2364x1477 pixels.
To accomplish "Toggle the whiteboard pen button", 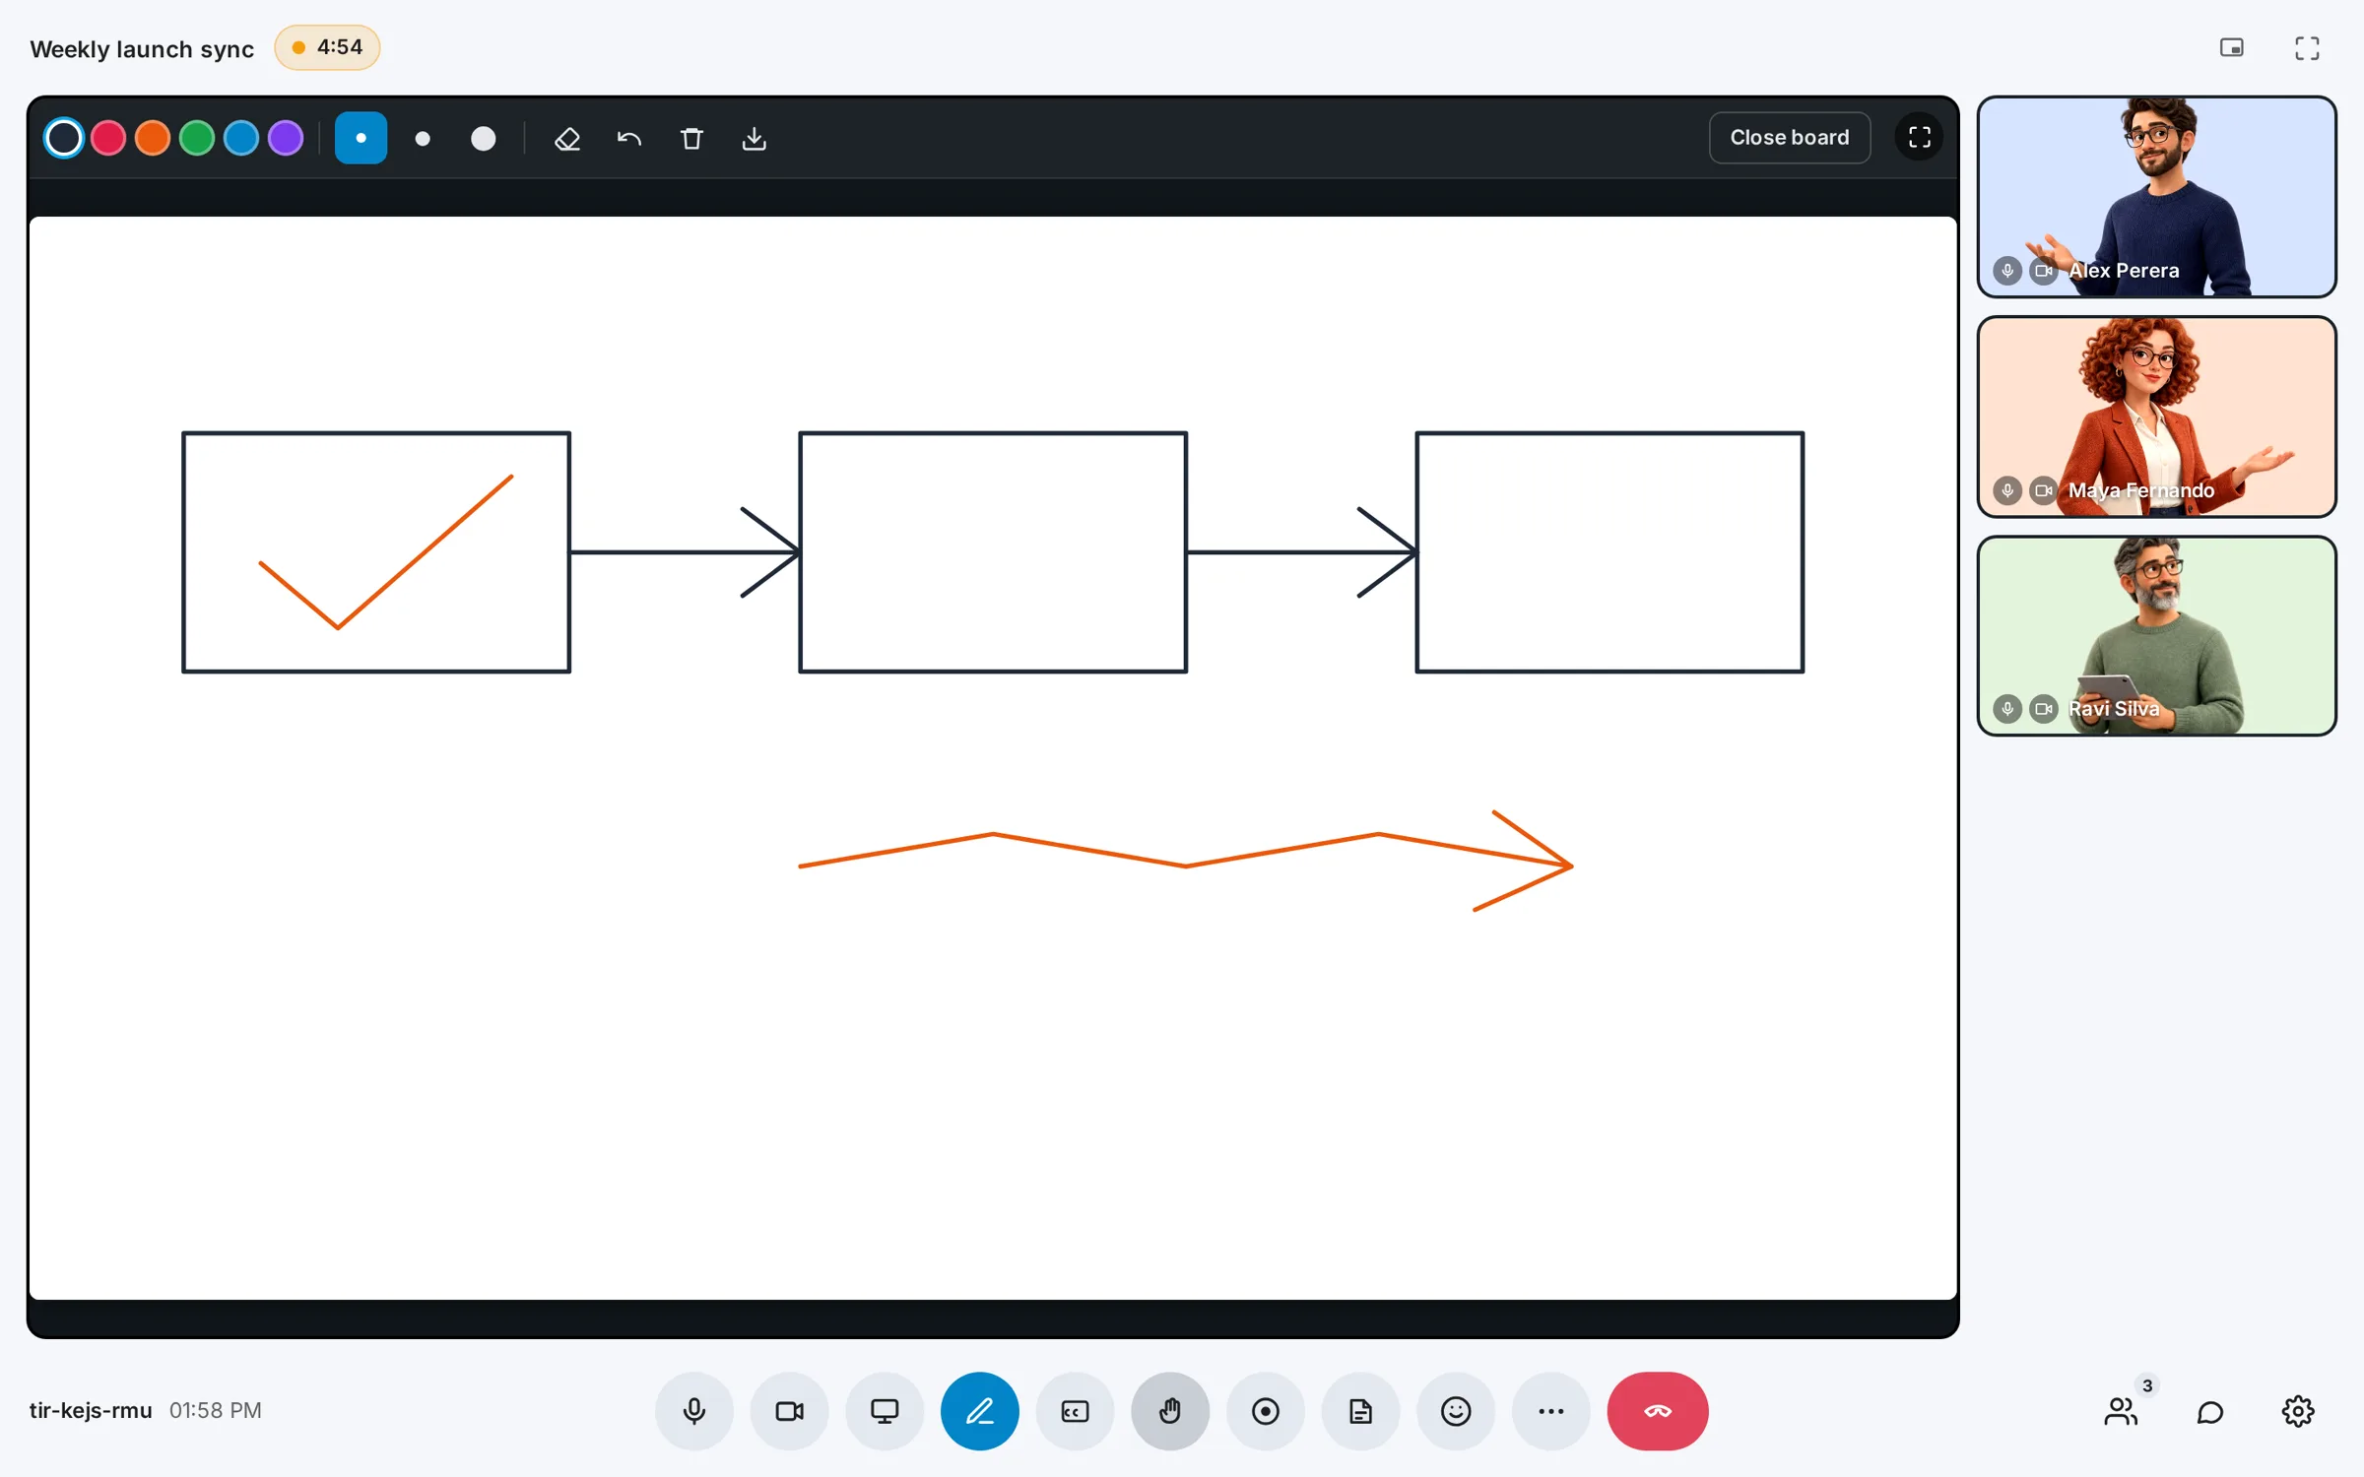I will pos(980,1411).
